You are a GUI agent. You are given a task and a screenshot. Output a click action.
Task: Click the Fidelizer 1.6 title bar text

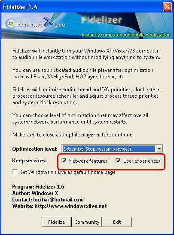pyautogui.click(x=20, y=7)
